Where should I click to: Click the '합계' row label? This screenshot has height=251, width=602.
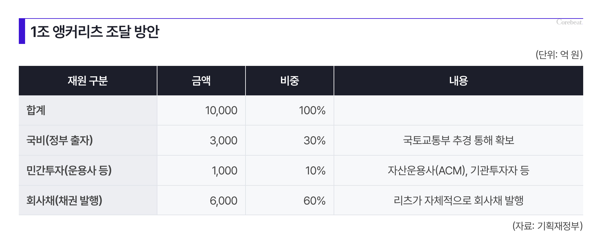[36, 110]
